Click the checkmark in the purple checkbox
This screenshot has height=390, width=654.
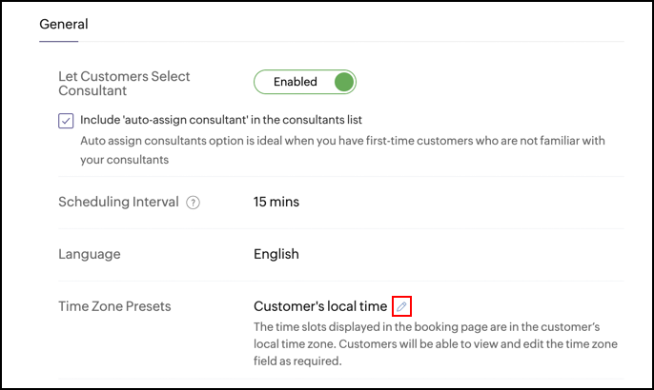pos(66,121)
